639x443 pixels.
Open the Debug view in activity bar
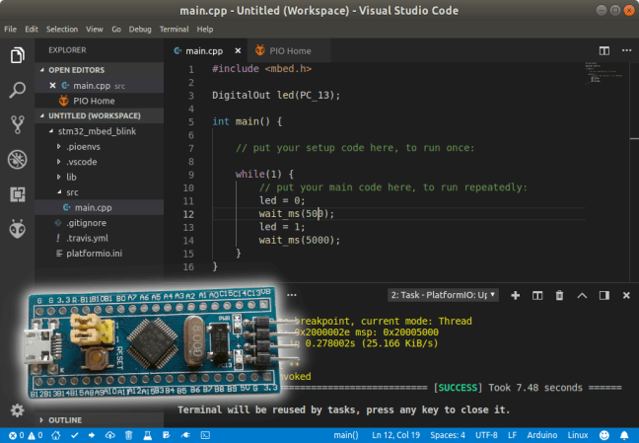17,159
